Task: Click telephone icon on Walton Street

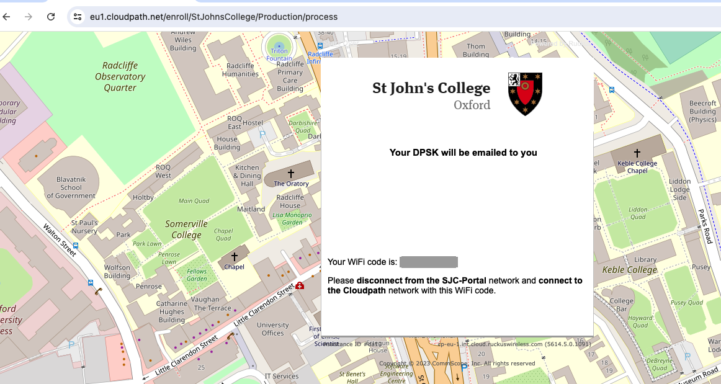Action: click(98, 291)
